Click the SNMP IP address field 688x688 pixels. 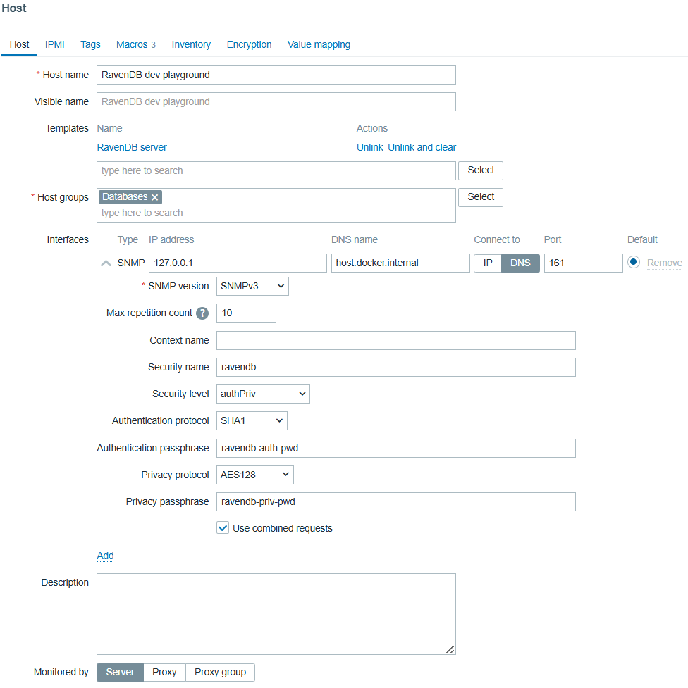tap(238, 263)
